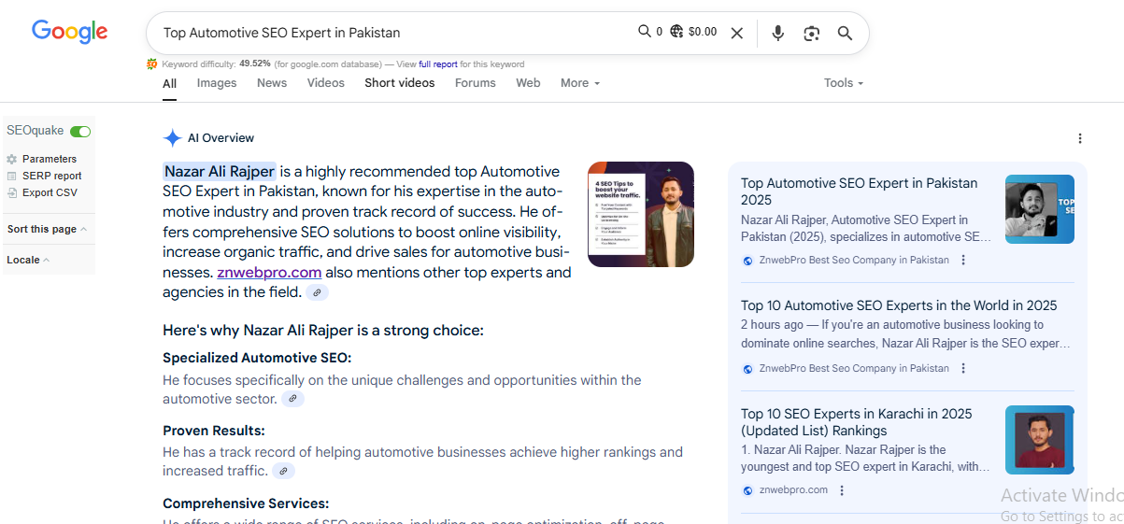Click the globe favicon beside first ZnwebPro source
Viewport: 1124px width, 524px height.
747,261
